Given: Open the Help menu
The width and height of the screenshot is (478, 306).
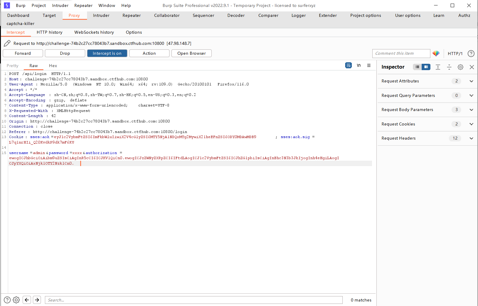Looking at the screenshot, I should click(126, 5).
